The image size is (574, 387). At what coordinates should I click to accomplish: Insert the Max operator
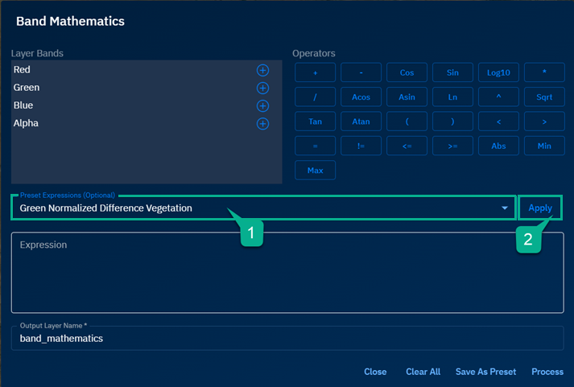(315, 171)
